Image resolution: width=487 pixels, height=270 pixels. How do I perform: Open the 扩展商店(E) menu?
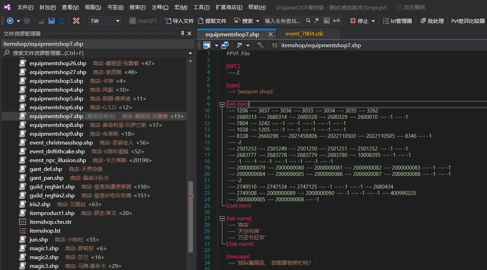point(229,7)
